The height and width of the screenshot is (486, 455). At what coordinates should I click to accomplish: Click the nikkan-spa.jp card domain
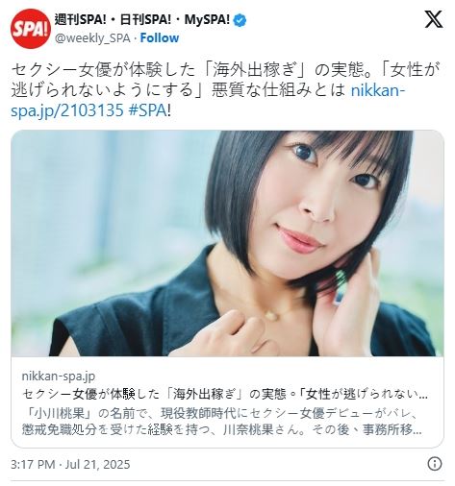(59, 376)
